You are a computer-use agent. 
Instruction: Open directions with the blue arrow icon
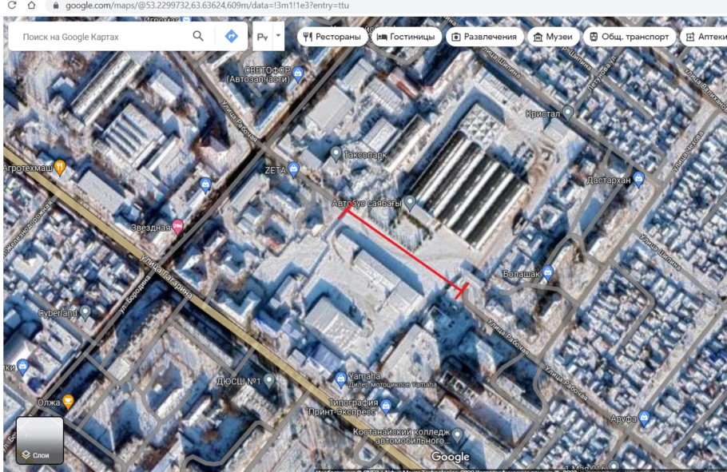[232, 37]
